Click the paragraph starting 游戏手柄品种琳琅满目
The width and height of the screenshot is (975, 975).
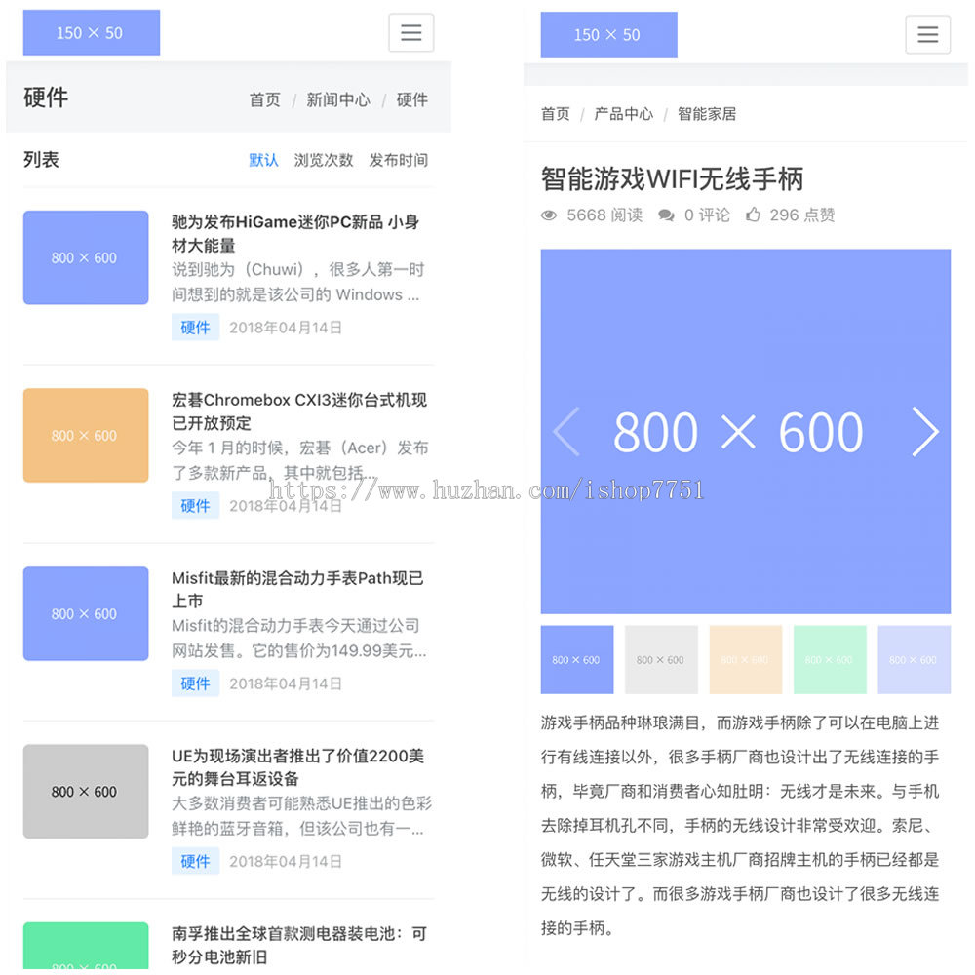(740, 826)
